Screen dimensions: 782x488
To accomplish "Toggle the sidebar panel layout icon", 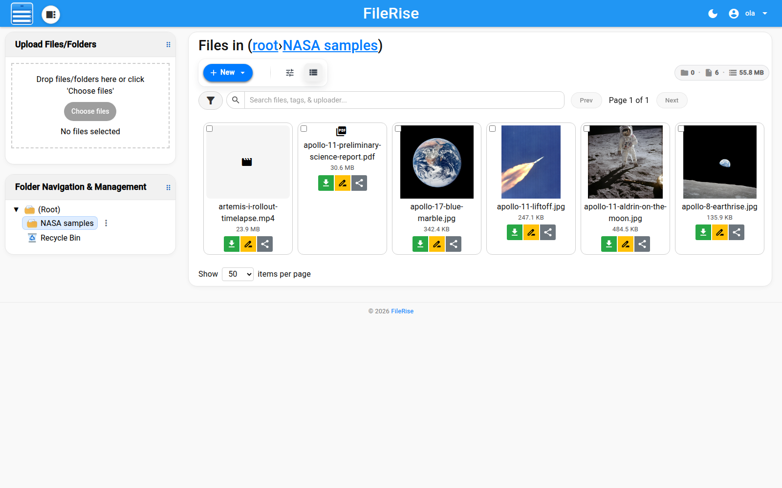I will pyautogui.click(x=51, y=14).
